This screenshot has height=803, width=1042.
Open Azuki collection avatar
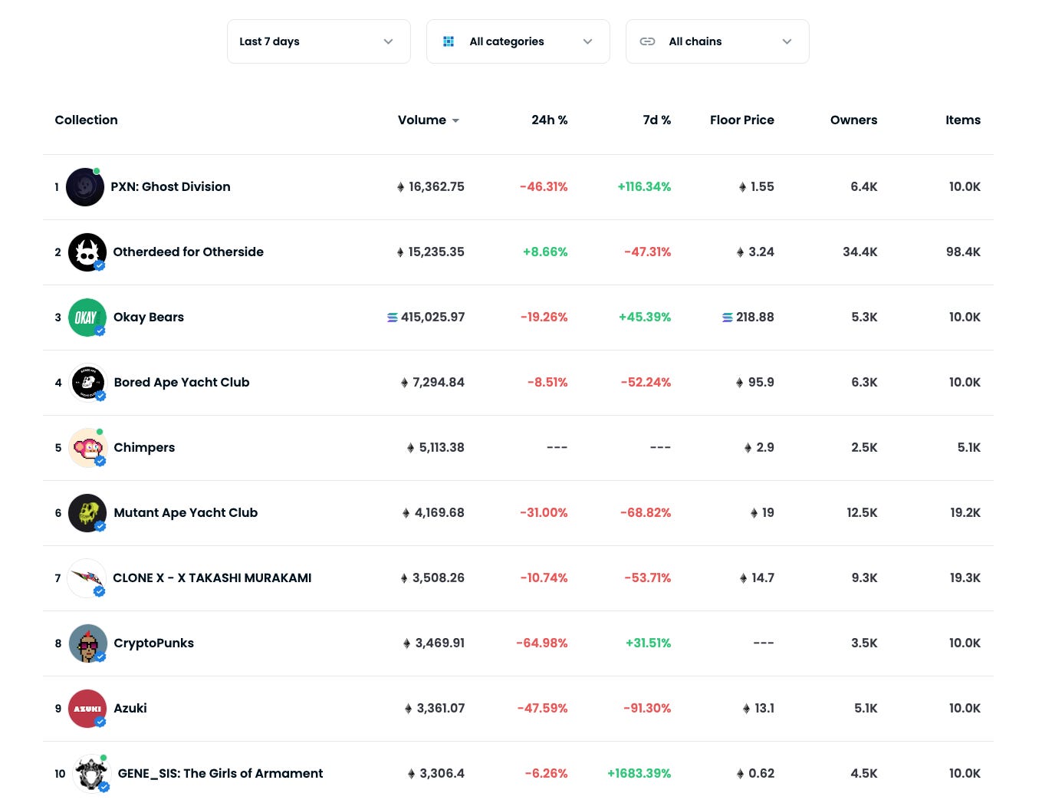[87, 709]
